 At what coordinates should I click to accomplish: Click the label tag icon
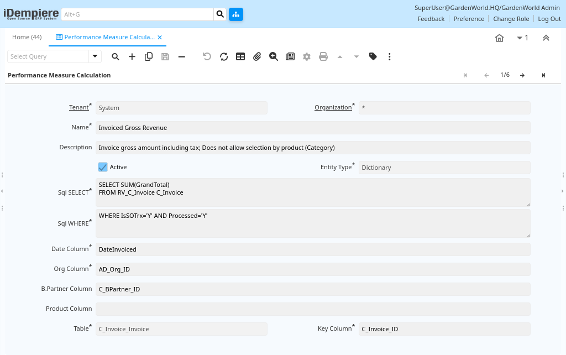[x=373, y=57]
